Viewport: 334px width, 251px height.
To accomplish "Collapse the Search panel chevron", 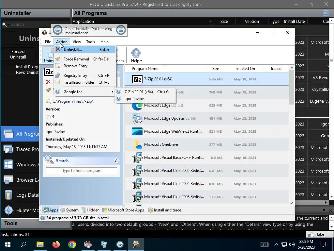I will (x=116, y=161).
